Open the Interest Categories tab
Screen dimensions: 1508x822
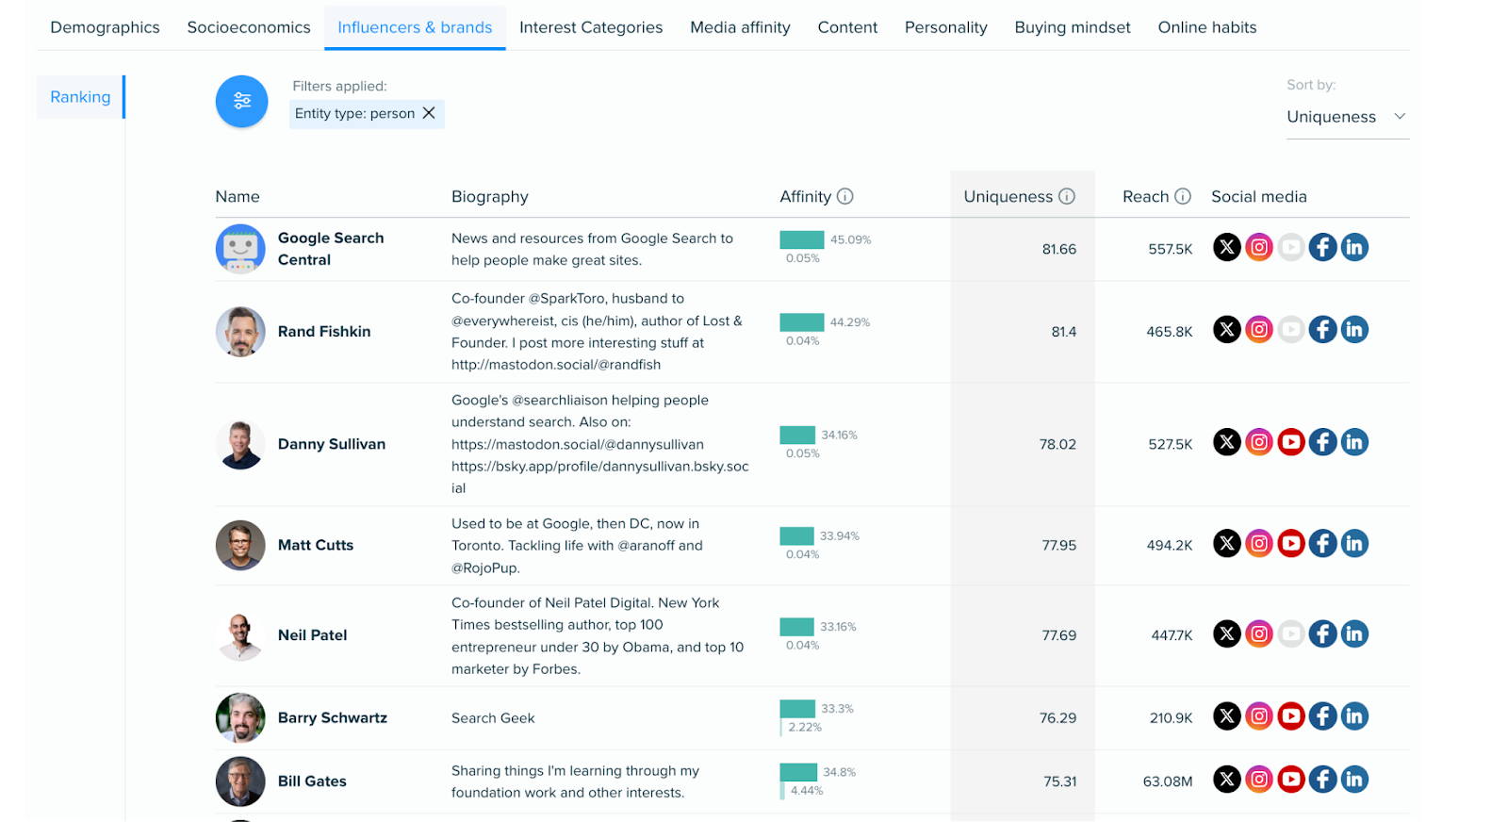pos(591,27)
